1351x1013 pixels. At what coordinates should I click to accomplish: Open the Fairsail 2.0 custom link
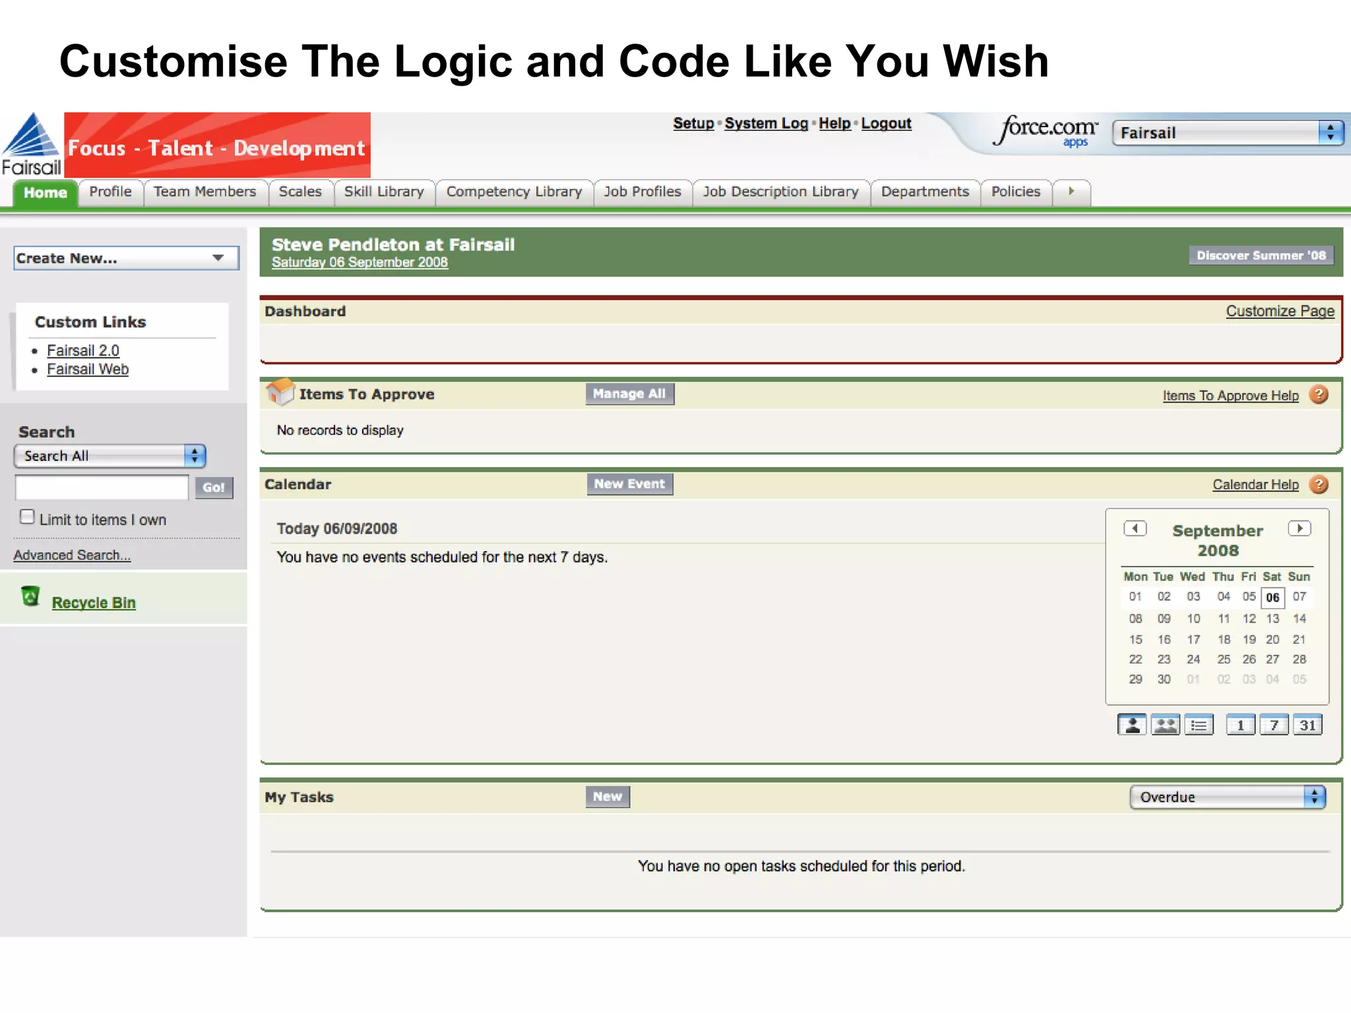83,350
